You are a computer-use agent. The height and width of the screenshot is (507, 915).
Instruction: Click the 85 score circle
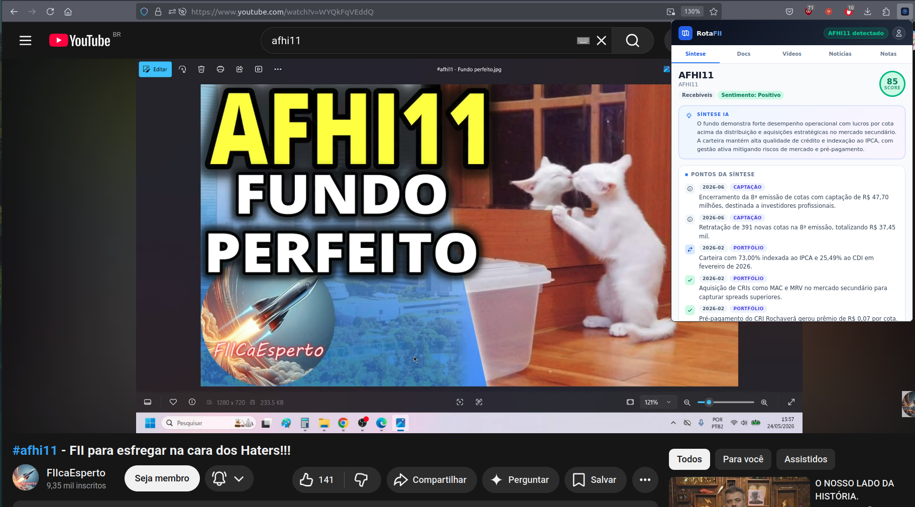892,84
